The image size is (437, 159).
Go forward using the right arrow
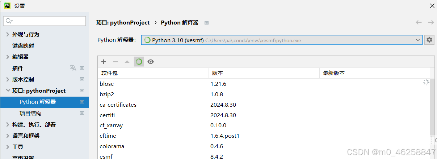431,22
